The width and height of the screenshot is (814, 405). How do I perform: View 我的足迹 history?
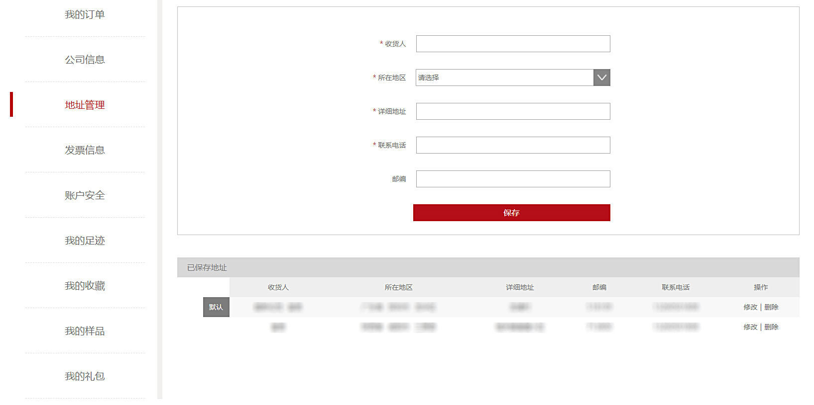pos(85,241)
